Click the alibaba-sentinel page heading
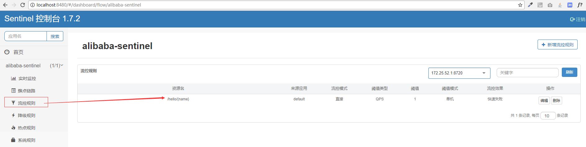The width and height of the screenshot is (586, 147). 117,46
